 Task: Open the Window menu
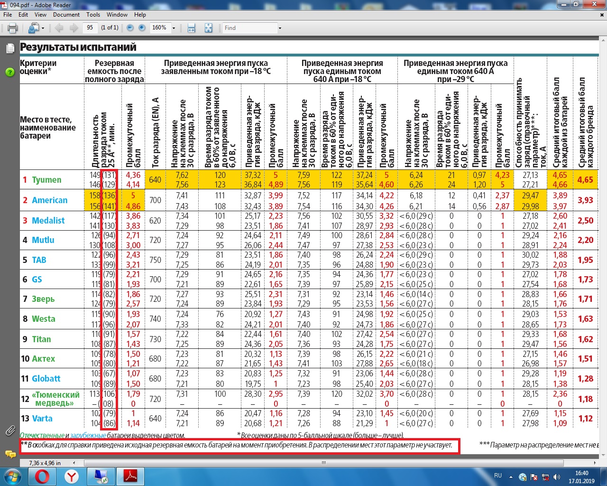(x=117, y=15)
